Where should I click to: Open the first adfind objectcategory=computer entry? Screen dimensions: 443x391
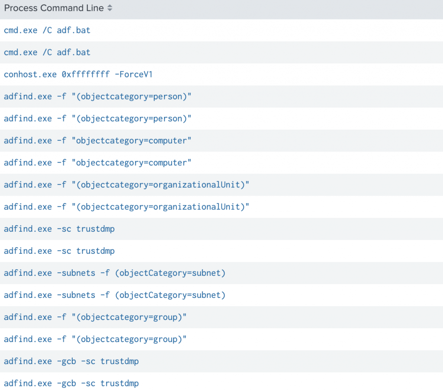tap(97, 141)
